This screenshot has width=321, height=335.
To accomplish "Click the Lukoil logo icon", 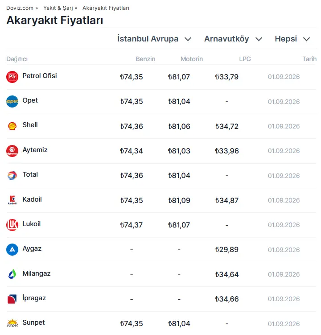I will [12, 225].
